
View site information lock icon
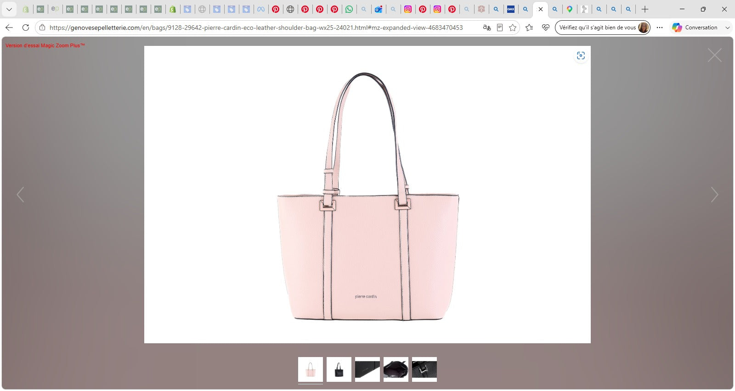click(42, 28)
